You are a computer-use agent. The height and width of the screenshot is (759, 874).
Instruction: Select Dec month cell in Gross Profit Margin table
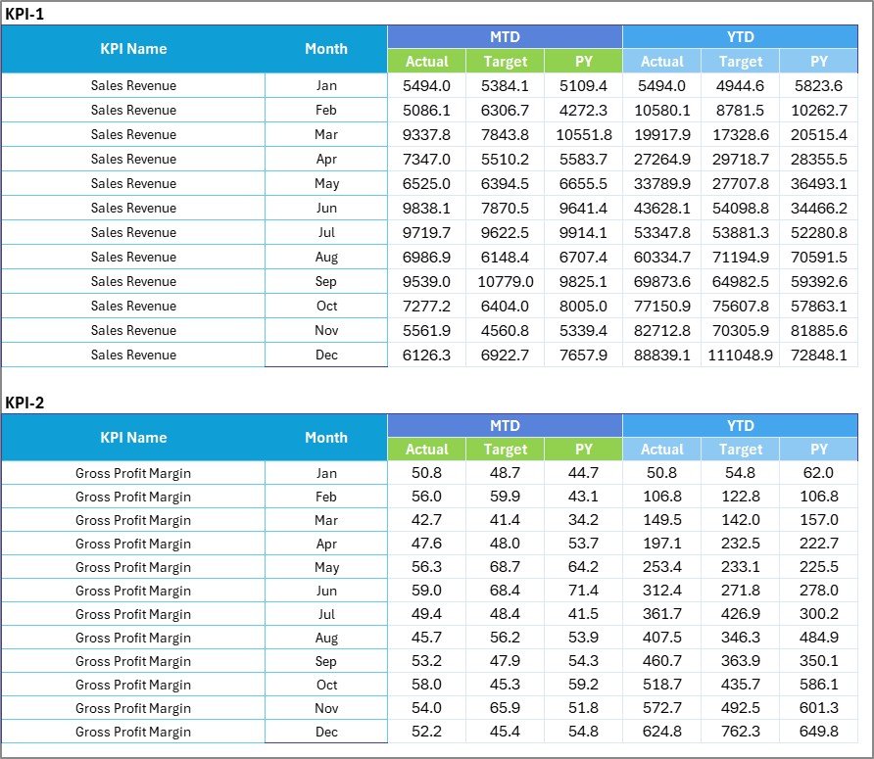[x=326, y=732]
